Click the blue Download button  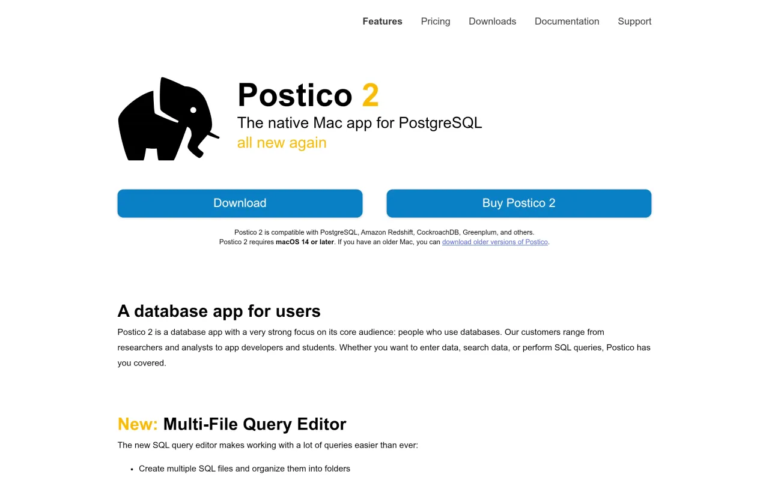tap(240, 203)
